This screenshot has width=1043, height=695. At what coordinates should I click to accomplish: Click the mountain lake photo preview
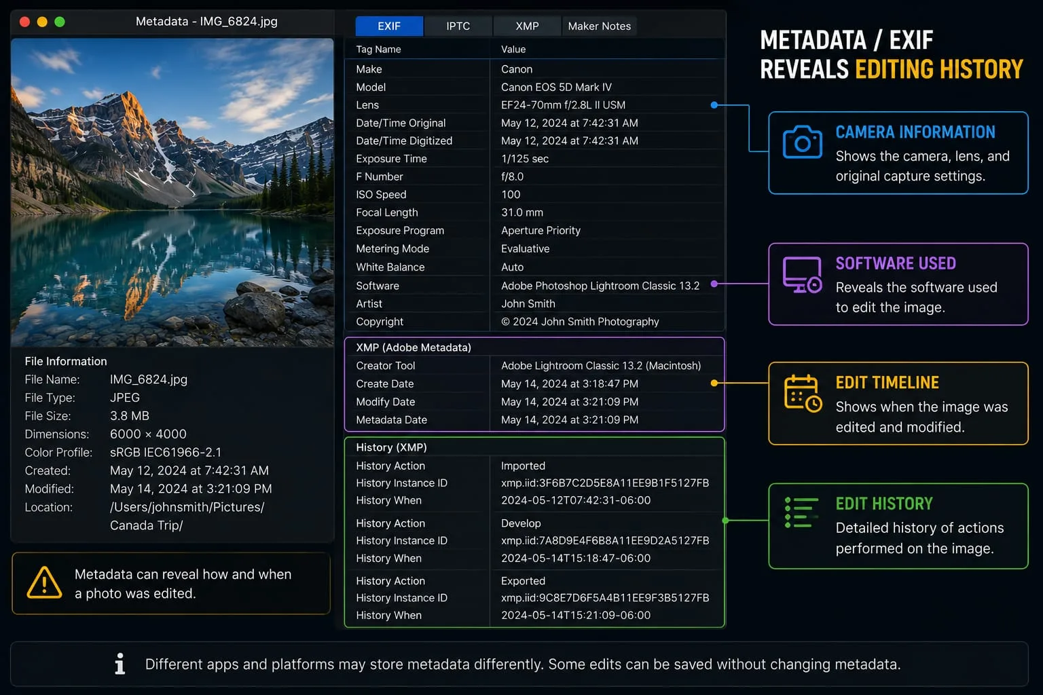[x=172, y=193]
